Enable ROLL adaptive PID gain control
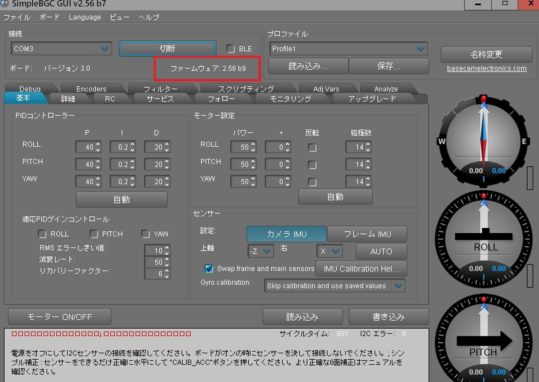Image resolution: width=539 pixels, height=382 pixels. 43,234
